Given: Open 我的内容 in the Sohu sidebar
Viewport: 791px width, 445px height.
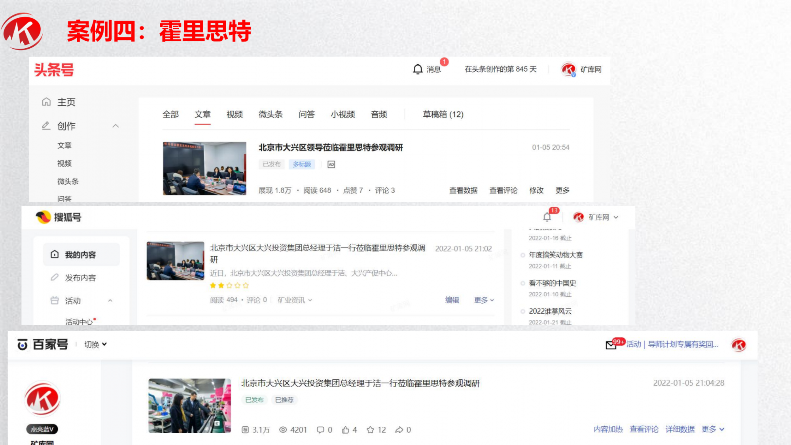Looking at the screenshot, I should pos(81,254).
